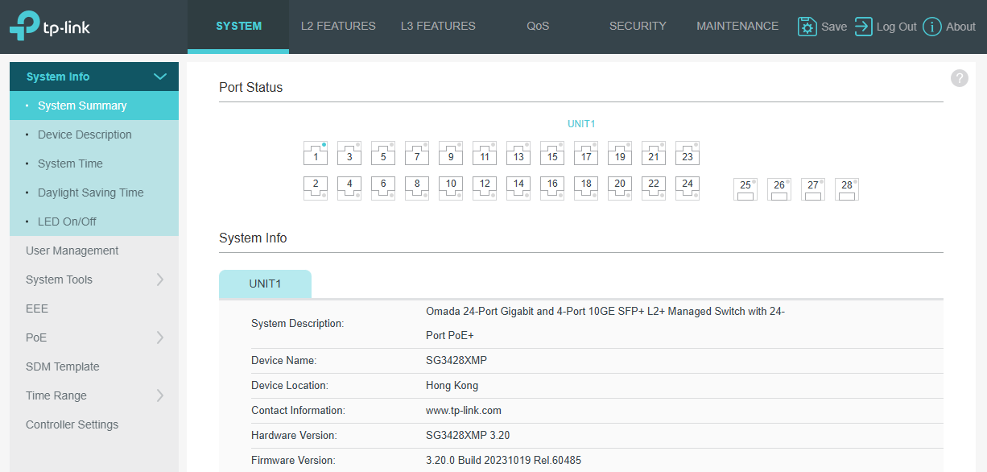The image size is (987, 472).
Task: Open SDM Template page
Action: coord(94,366)
